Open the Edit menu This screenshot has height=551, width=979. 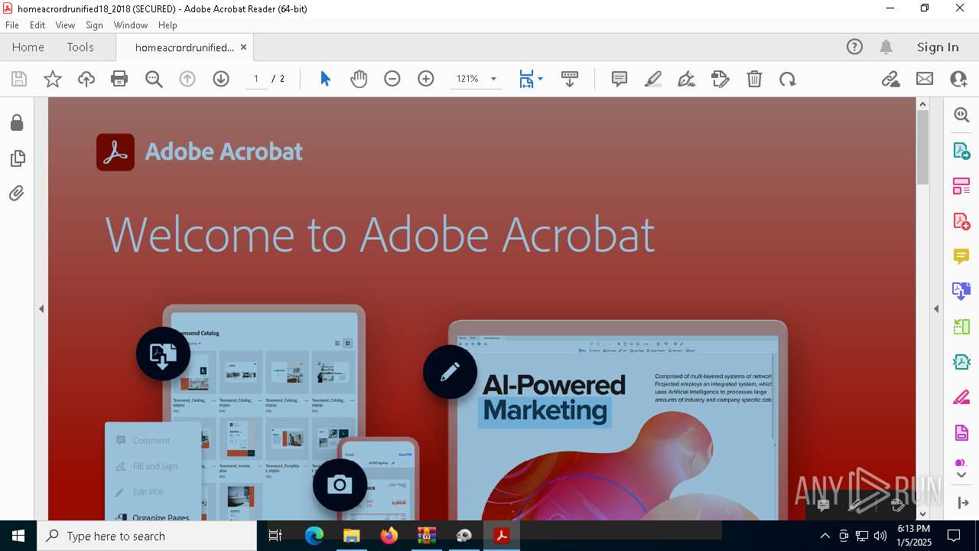pyautogui.click(x=37, y=25)
